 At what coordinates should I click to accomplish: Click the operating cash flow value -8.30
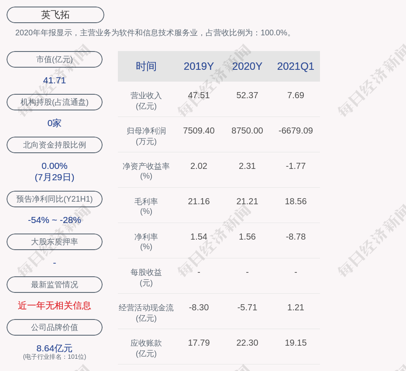coord(199,307)
